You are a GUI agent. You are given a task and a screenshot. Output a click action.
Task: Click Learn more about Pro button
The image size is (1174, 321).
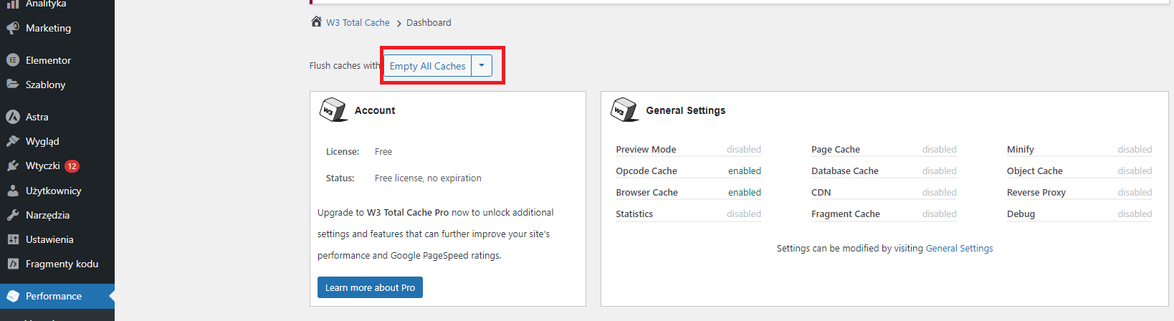(370, 287)
